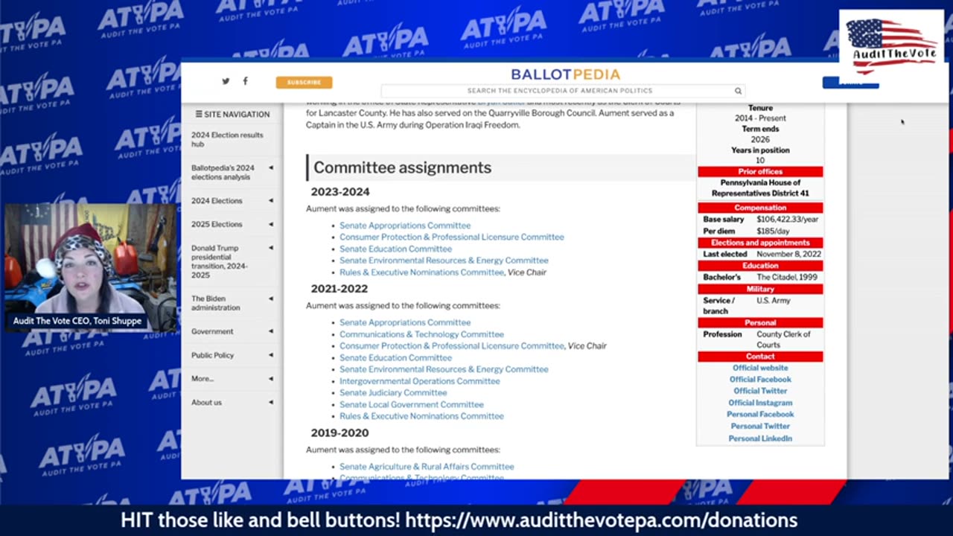This screenshot has height=536, width=953.
Task: Click the base salary value $106,422.33/year
Action: pyautogui.click(x=788, y=220)
